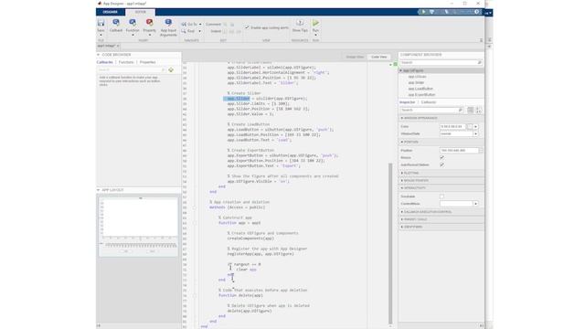Screen dimensions: 585x329
Task: Insert a new Property via toolbar icon
Action: click(x=150, y=23)
